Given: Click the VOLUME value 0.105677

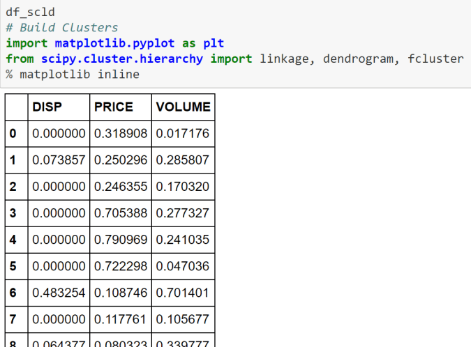Looking at the screenshot, I should pyautogui.click(x=183, y=320).
